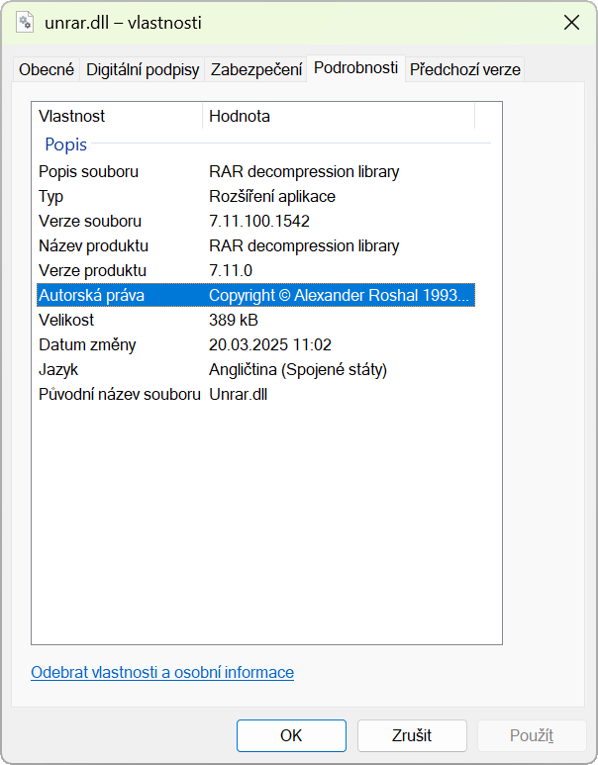Click the highlighted Autorská práva row

[255, 295]
